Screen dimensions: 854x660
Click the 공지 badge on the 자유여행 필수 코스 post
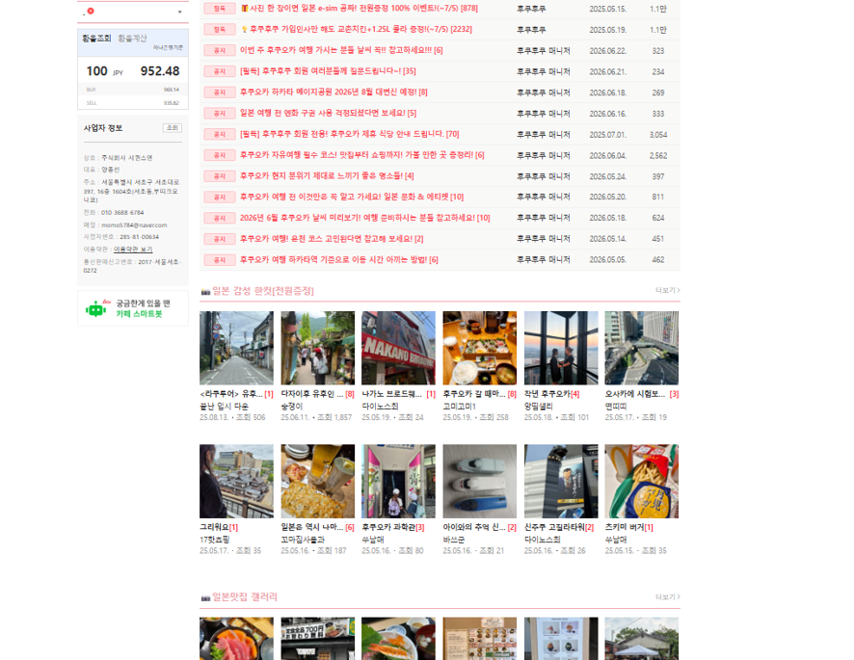(220, 155)
